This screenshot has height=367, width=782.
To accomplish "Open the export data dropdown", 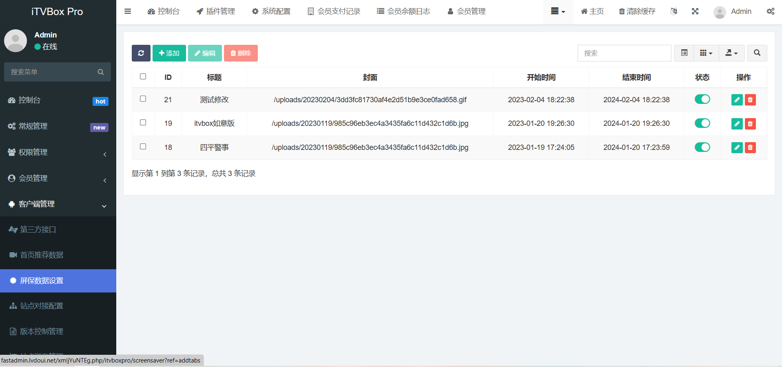I will (731, 53).
